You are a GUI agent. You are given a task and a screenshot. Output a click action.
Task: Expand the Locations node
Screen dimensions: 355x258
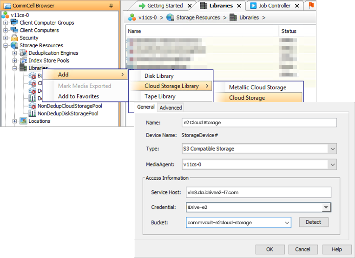click(x=14, y=121)
